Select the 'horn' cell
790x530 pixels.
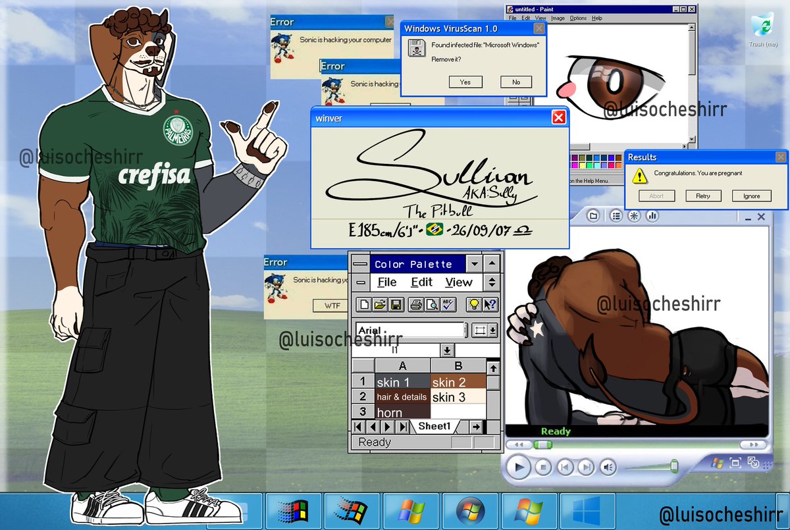[x=402, y=412]
